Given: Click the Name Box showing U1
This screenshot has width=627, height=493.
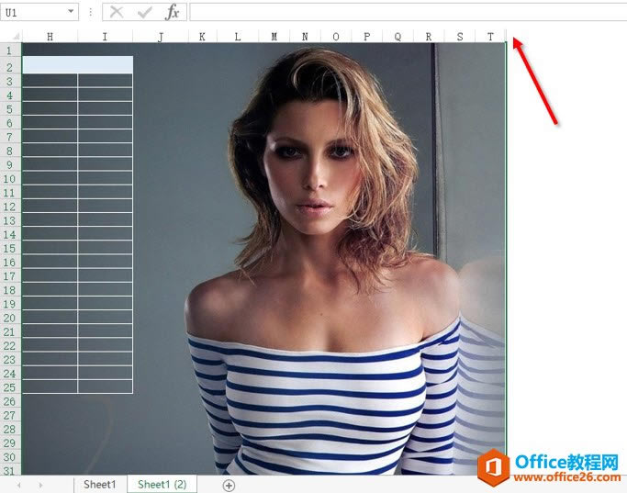Looking at the screenshot, I should pyautogui.click(x=39, y=13).
